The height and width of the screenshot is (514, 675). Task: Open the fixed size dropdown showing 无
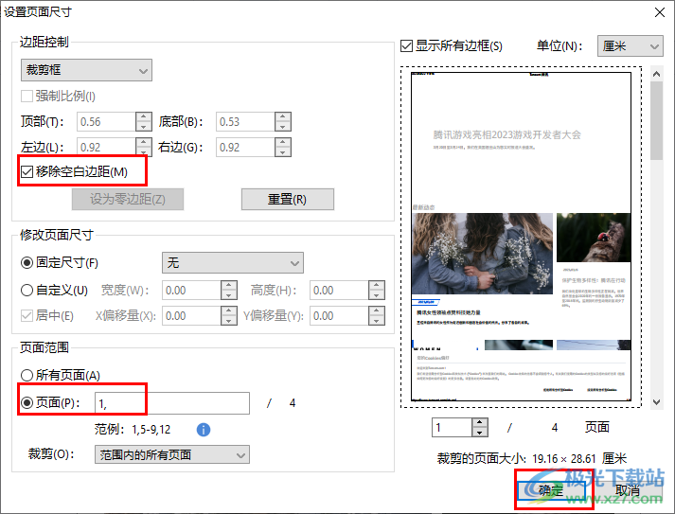233,262
